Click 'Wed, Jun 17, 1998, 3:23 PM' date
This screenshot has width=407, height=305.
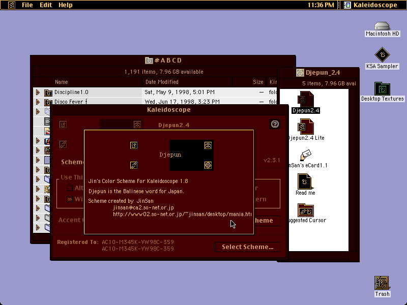(182, 102)
